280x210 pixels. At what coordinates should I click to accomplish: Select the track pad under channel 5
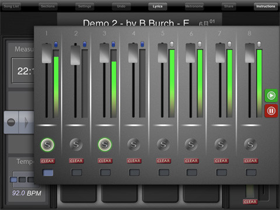164,173
